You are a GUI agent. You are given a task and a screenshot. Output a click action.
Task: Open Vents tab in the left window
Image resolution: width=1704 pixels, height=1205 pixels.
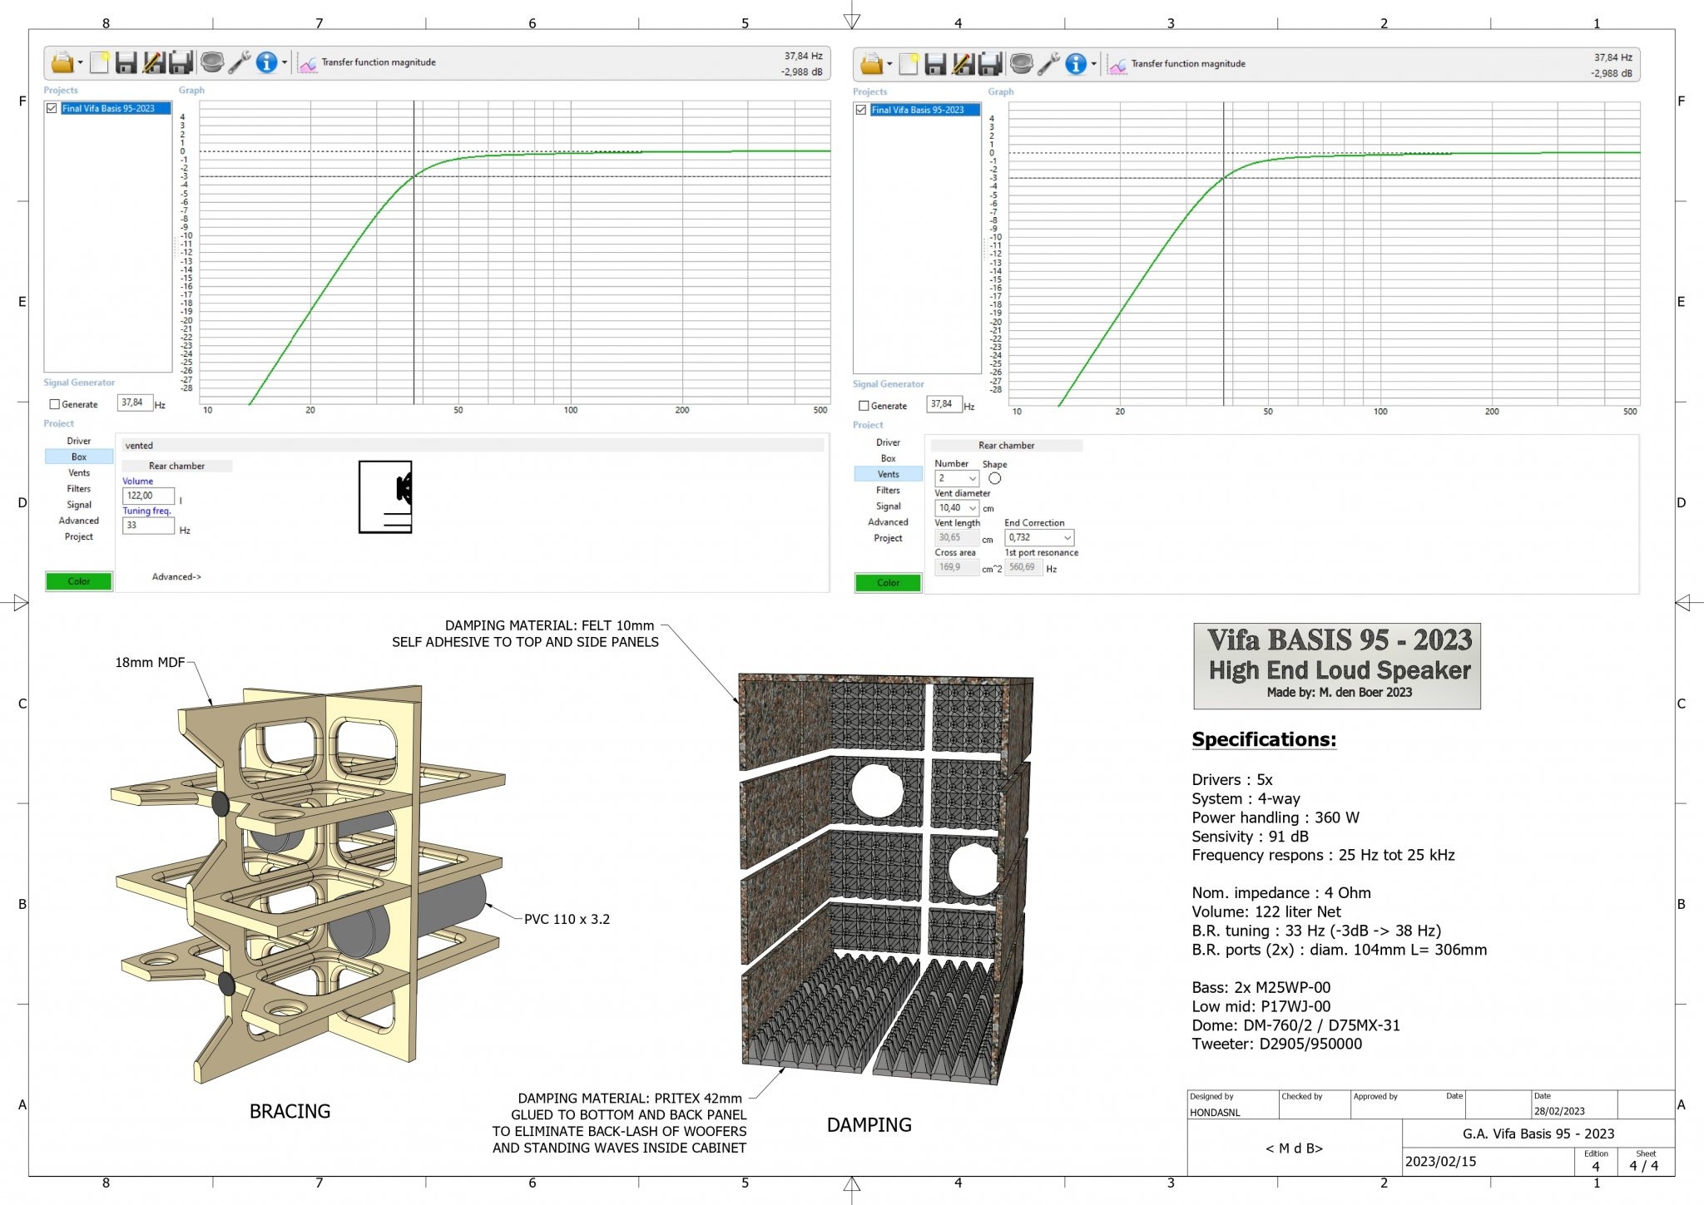pos(79,472)
